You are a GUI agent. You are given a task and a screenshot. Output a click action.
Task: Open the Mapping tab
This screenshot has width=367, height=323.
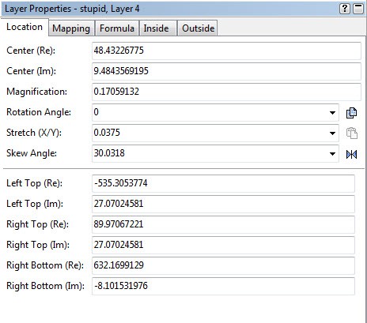pyautogui.click(x=71, y=28)
